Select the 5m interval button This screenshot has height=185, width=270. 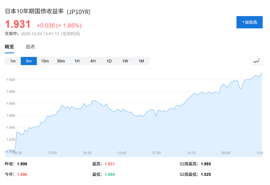point(29,61)
